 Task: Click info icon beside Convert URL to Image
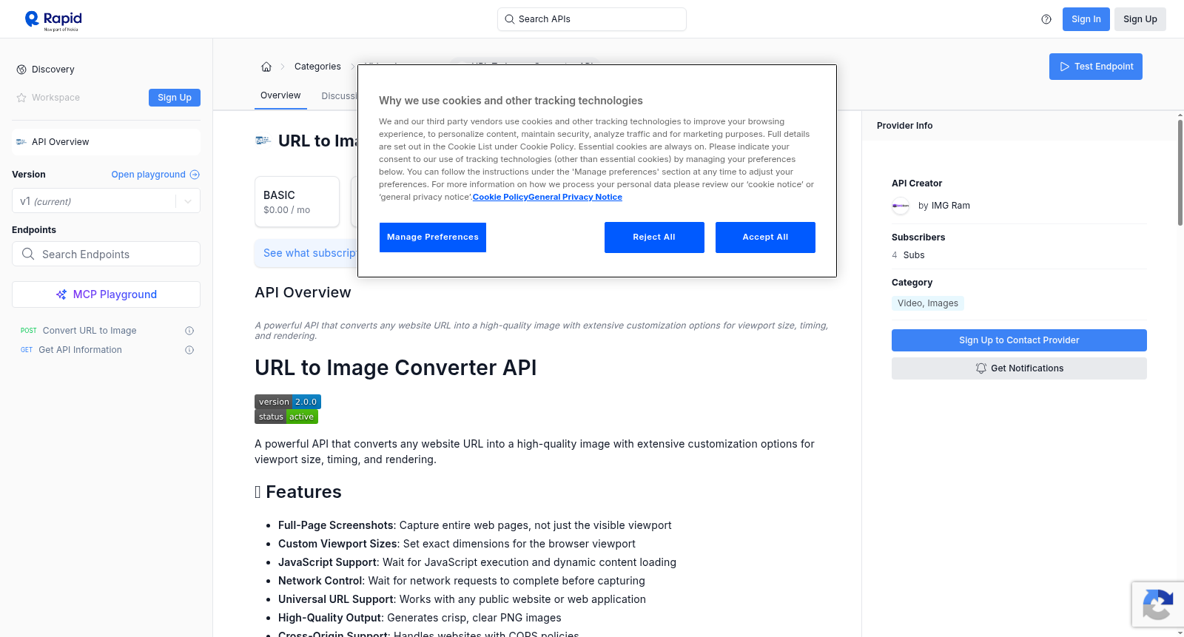(x=189, y=331)
